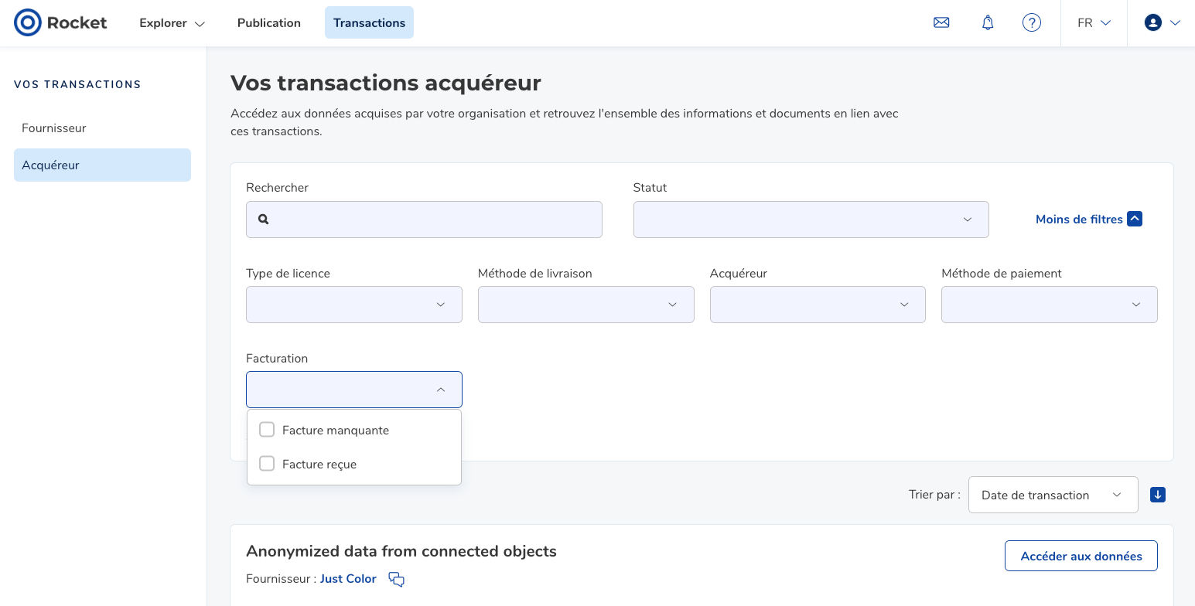Open chat with supplier Just Color
Image resolution: width=1195 pixels, height=606 pixels.
tap(397, 579)
